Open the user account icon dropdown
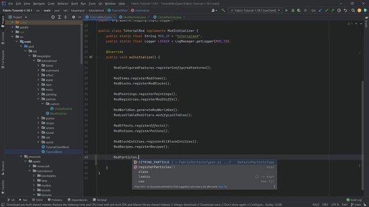This screenshot has width=369, height=207. pyautogui.click(x=214, y=10)
